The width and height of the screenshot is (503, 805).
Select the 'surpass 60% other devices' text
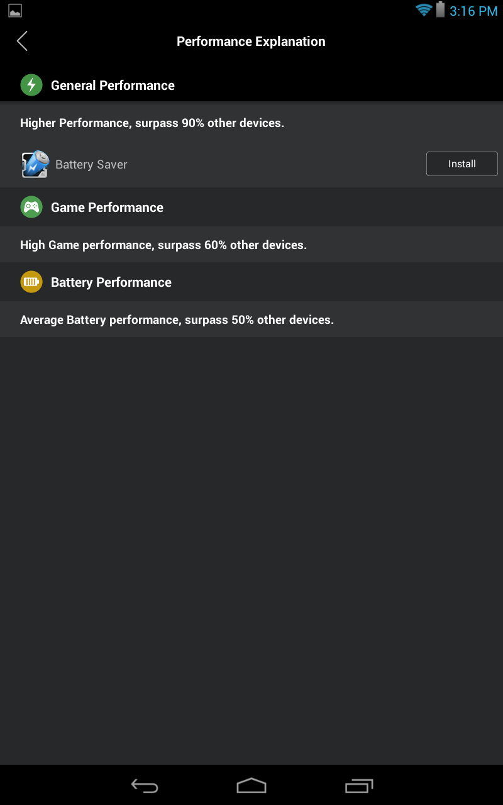click(x=232, y=245)
